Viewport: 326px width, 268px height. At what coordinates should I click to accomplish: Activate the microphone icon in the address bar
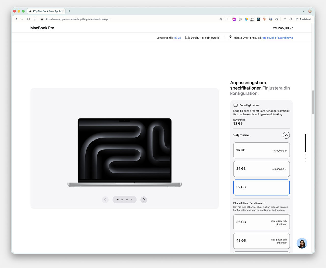click(34, 19)
